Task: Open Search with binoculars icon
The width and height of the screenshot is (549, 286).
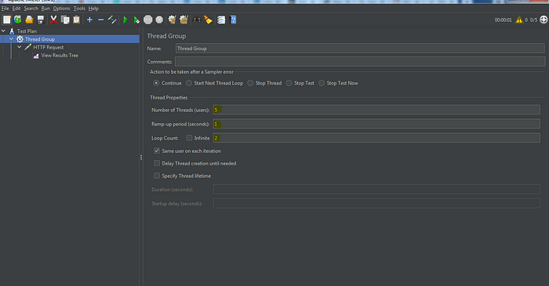Action: (x=197, y=20)
